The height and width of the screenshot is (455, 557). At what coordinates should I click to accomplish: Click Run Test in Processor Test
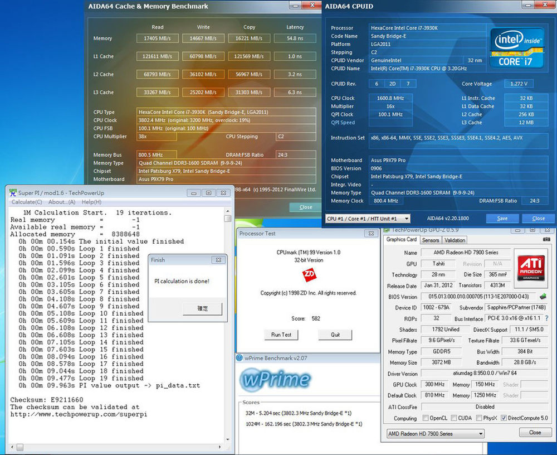pyautogui.click(x=281, y=335)
